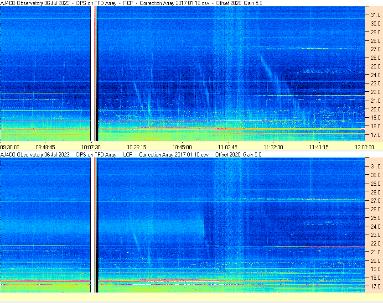
Task: Click the 21.0 frequency label on LCP plot
Action: (376, 252)
